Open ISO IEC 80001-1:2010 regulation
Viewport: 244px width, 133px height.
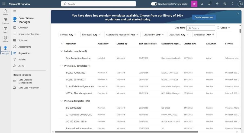coord(76,122)
